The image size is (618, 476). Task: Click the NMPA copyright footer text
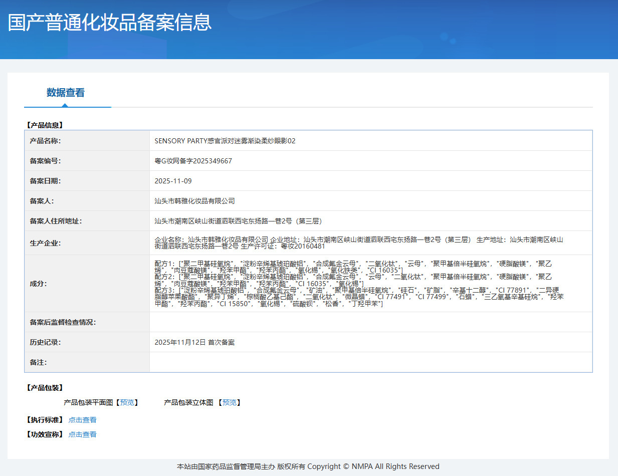308,466
